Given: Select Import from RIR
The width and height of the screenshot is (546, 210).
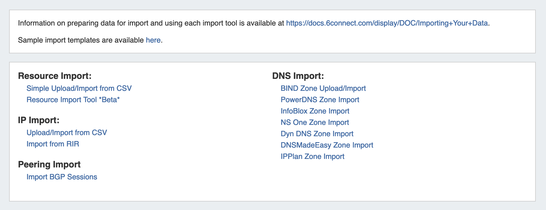Looking at the screenshot, I should pyautogui.click(x=53, y=144).
